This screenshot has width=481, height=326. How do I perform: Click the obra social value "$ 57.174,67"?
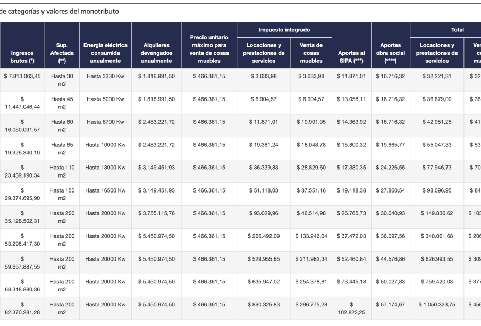coord(391,304)
